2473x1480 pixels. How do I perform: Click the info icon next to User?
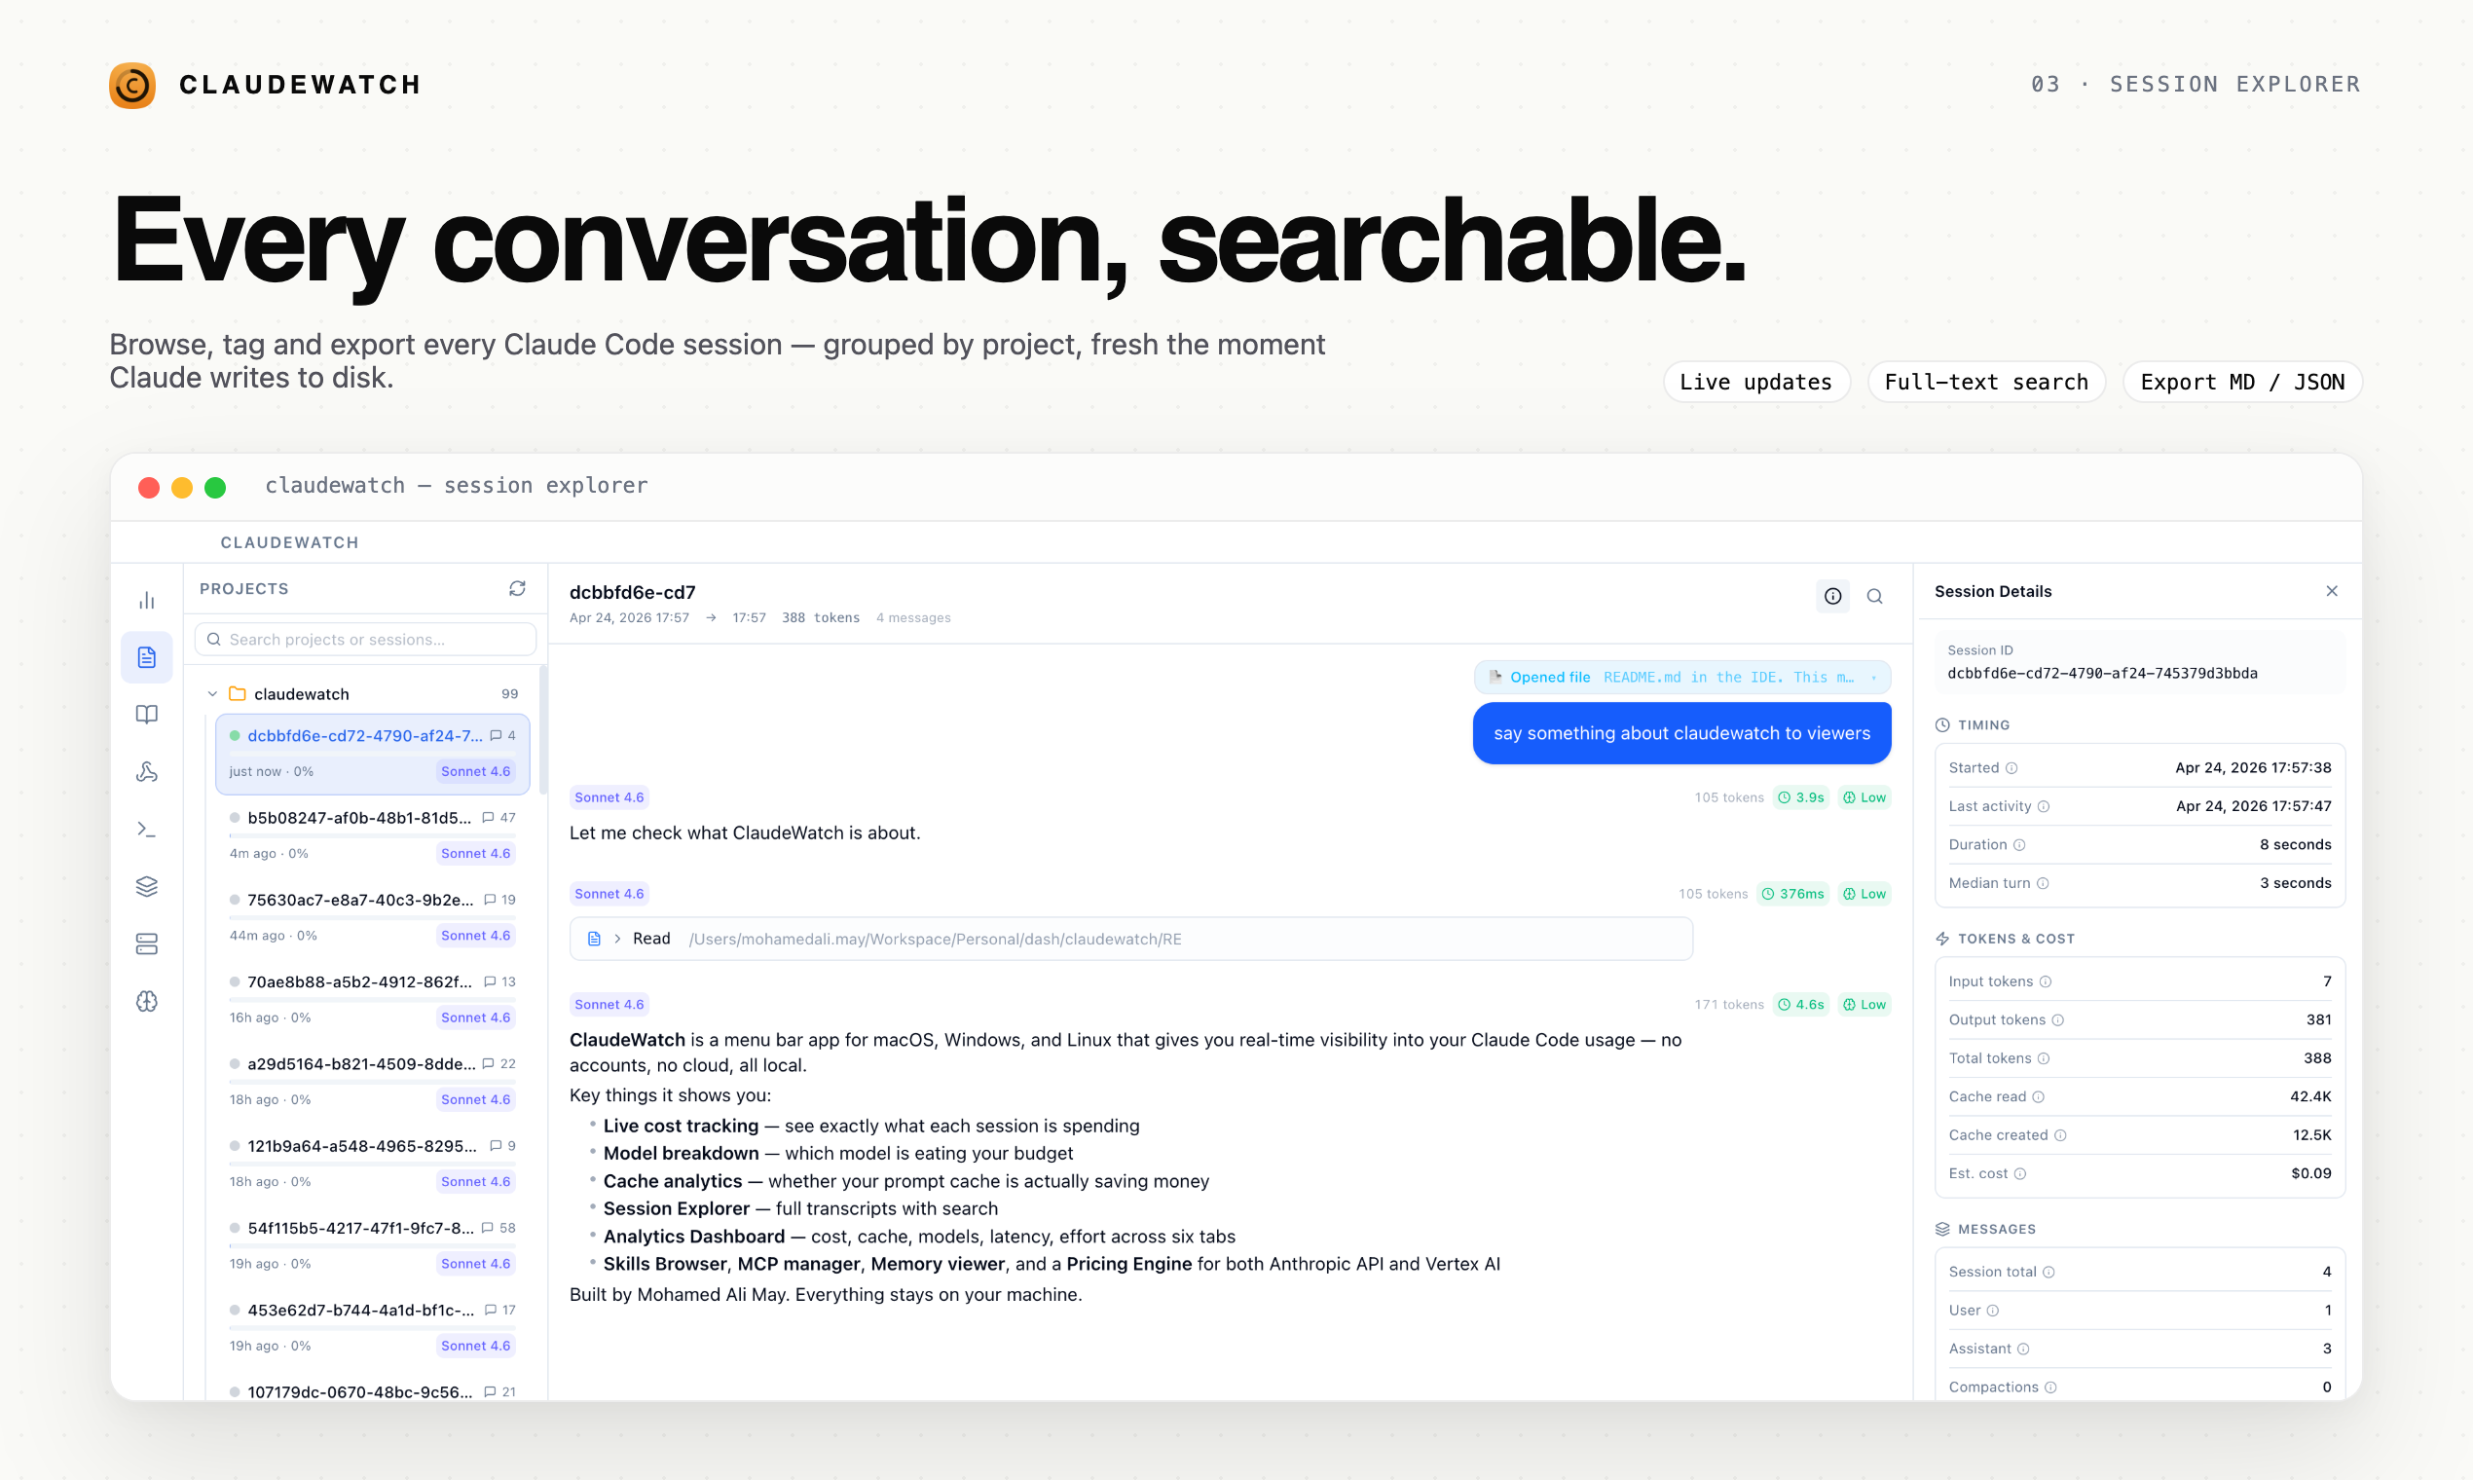(x=1992, y=1311)
